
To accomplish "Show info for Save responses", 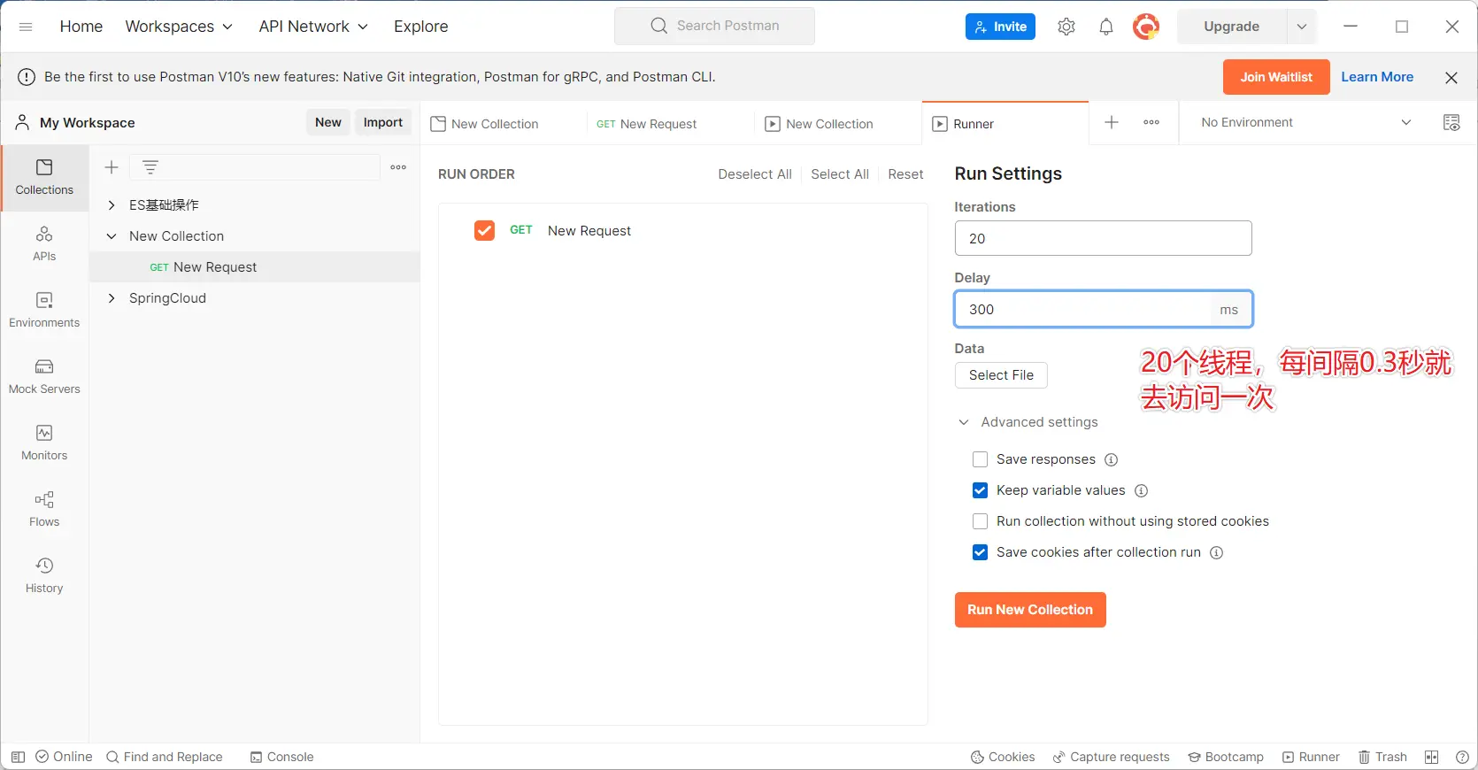I will [x=1112, y=459].
